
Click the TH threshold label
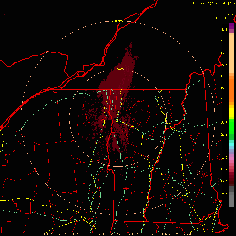225,204
